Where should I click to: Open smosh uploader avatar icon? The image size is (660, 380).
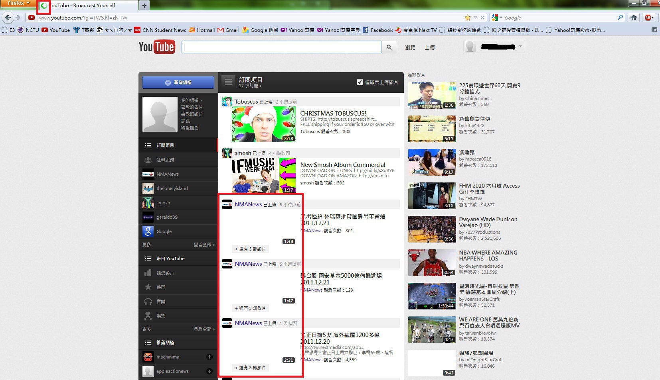pyautogui.click(x=227, y=153)
